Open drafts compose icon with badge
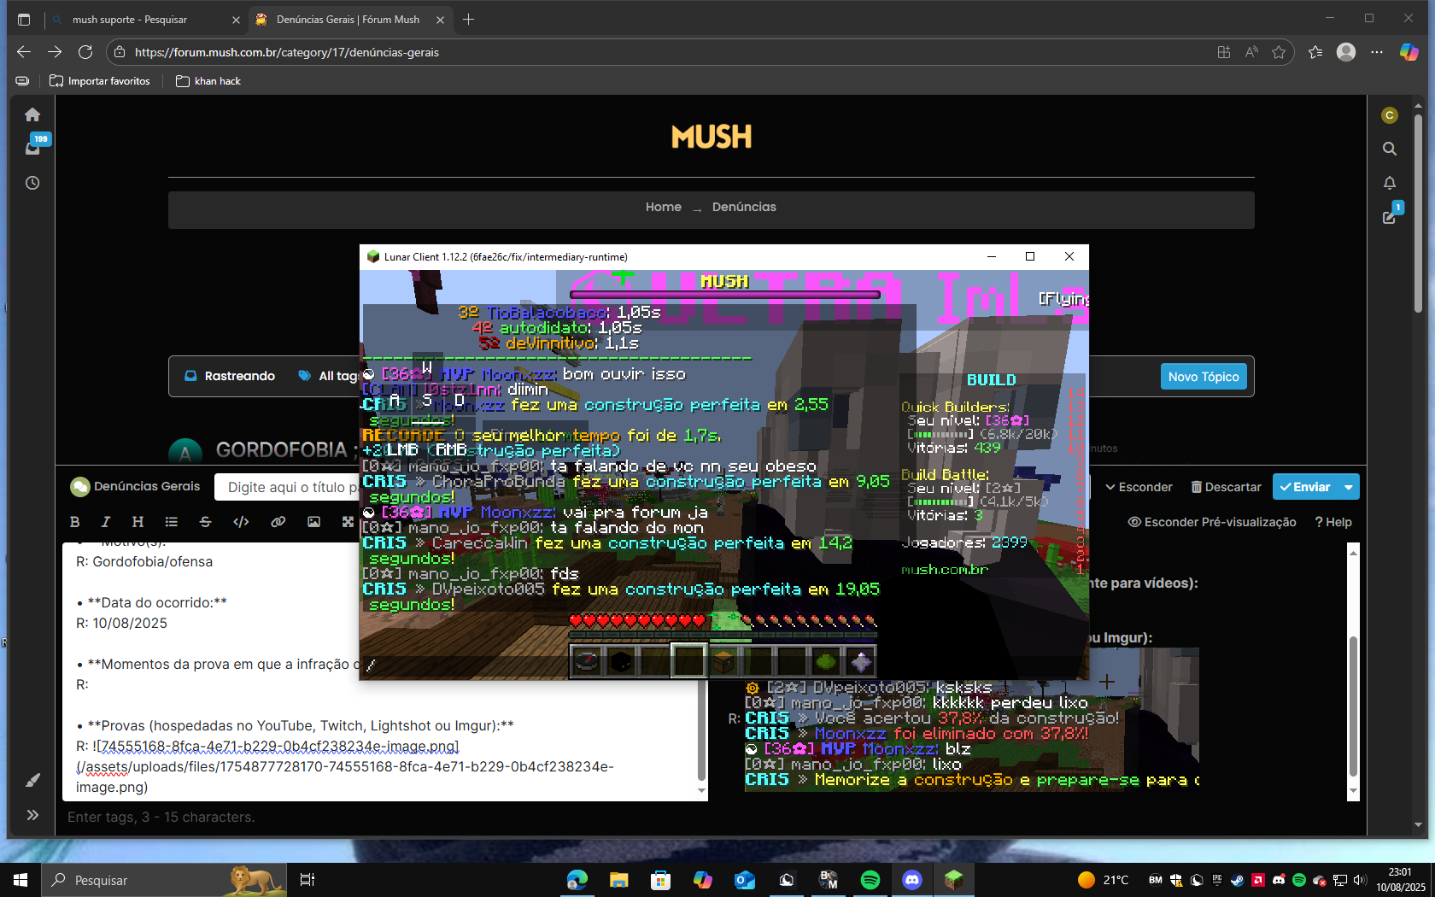1435x897 pixels. pos(1391,215)
